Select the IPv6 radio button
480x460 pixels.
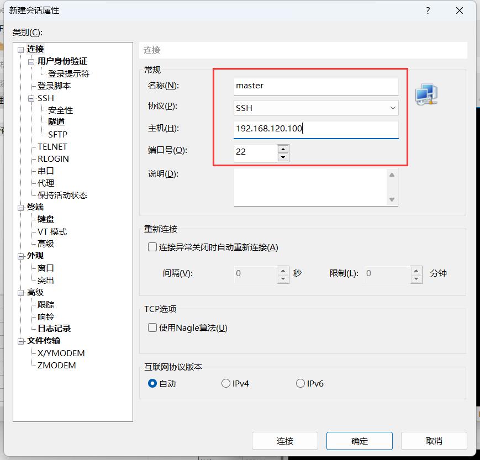pyautogui.click(x=300, y=383)
